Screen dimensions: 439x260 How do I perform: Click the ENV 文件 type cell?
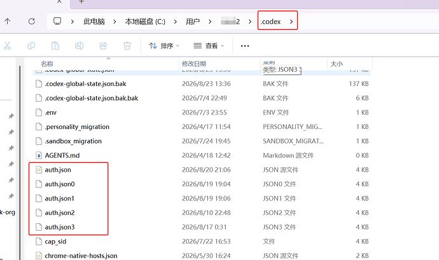pyautogui.click(x=275, y=113)
